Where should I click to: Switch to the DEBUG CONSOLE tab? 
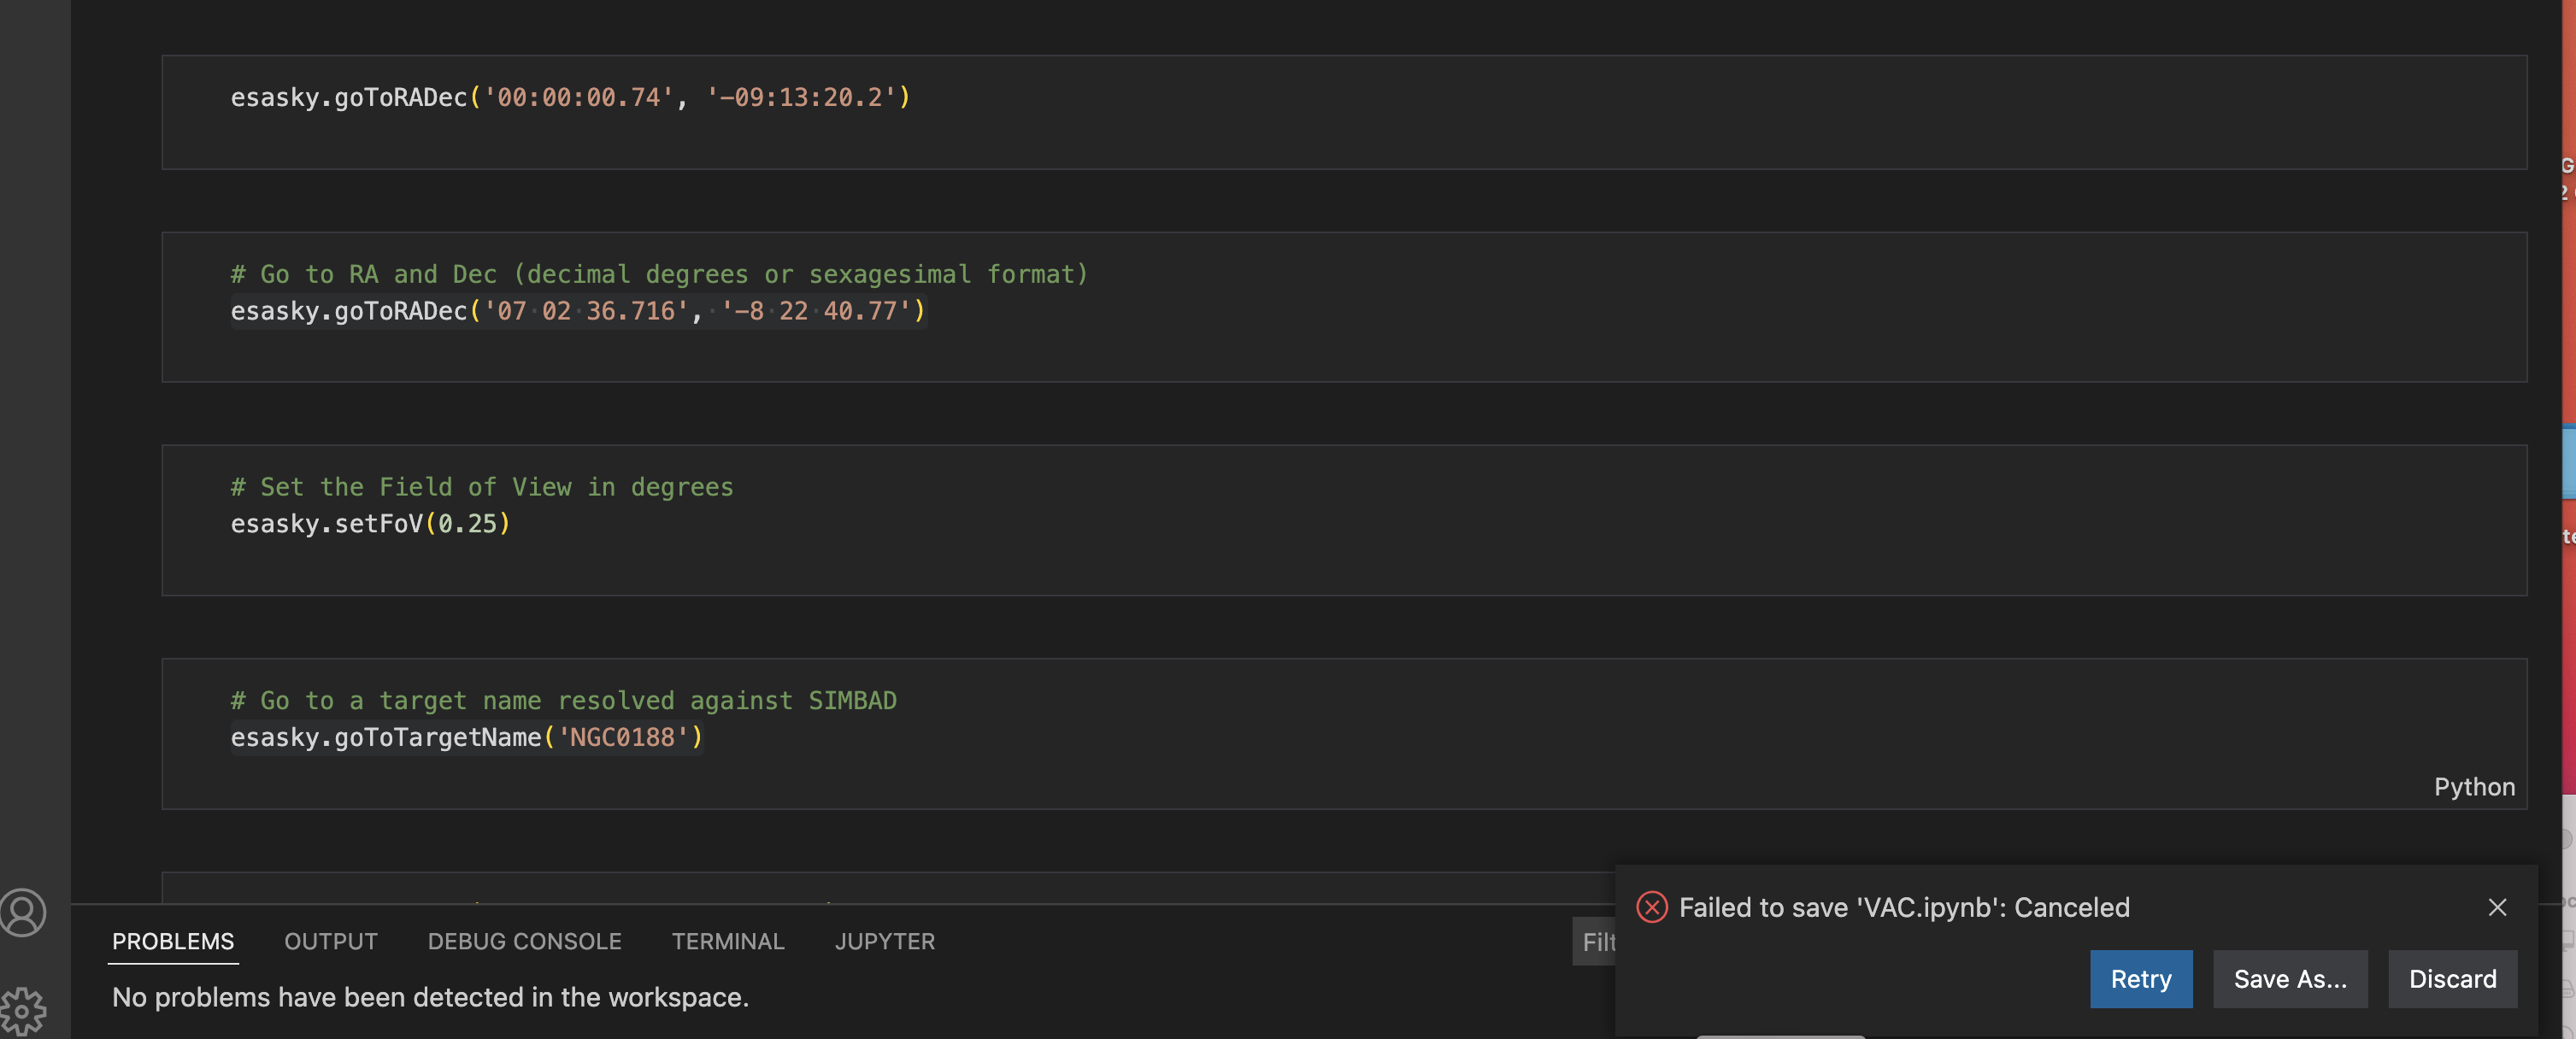point(524,941)
